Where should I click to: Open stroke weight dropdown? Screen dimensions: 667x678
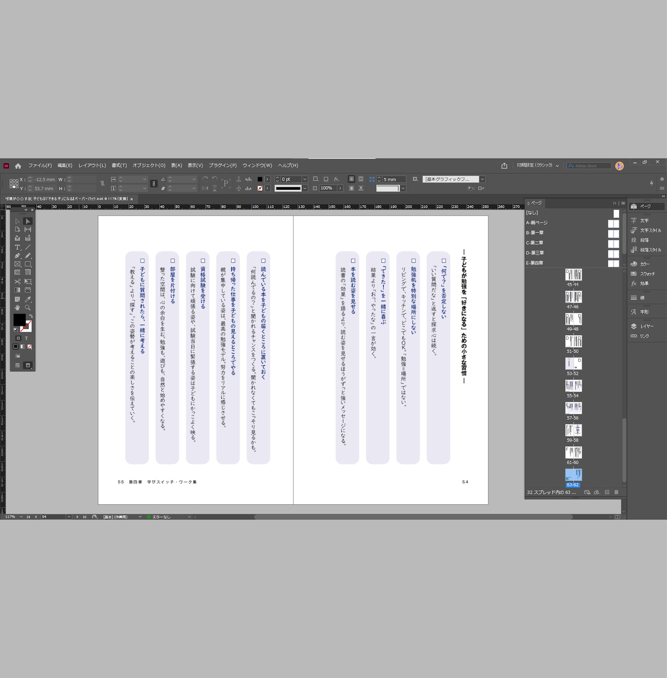coord(305,179)
